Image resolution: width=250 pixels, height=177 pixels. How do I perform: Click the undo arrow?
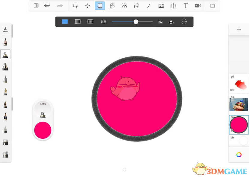pos(47,6)
